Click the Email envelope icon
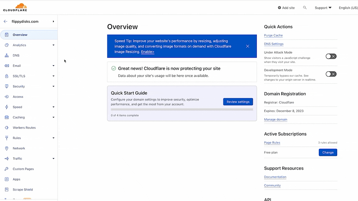Viewport: 358px width, 201px height. coord(7,66)
